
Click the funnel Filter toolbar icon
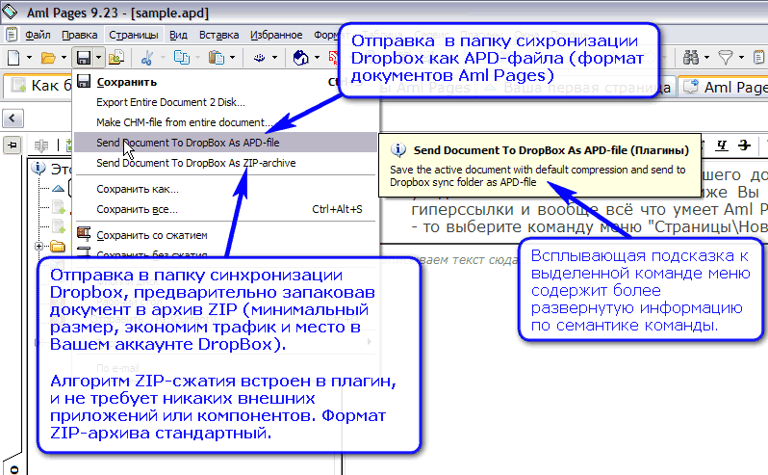pos(726,58)
